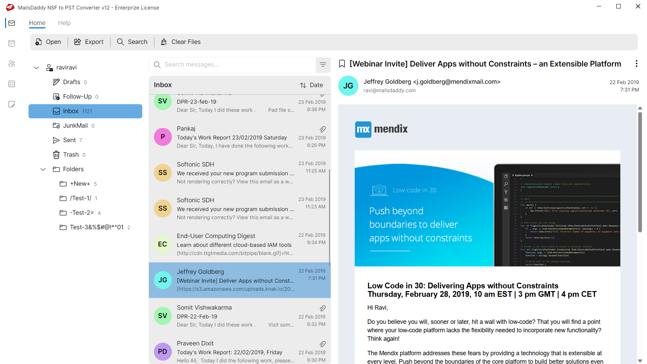The image size is (647, 364).
Task: Click the Drafts pencil icon
Action: 56,82
